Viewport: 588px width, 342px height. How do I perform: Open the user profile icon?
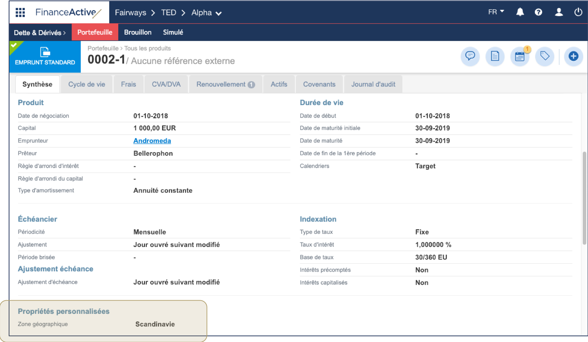[x=558, y=12]
